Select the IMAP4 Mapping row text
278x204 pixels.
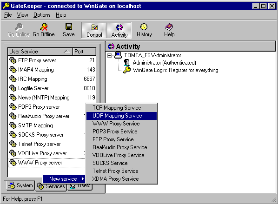[36, 70]
